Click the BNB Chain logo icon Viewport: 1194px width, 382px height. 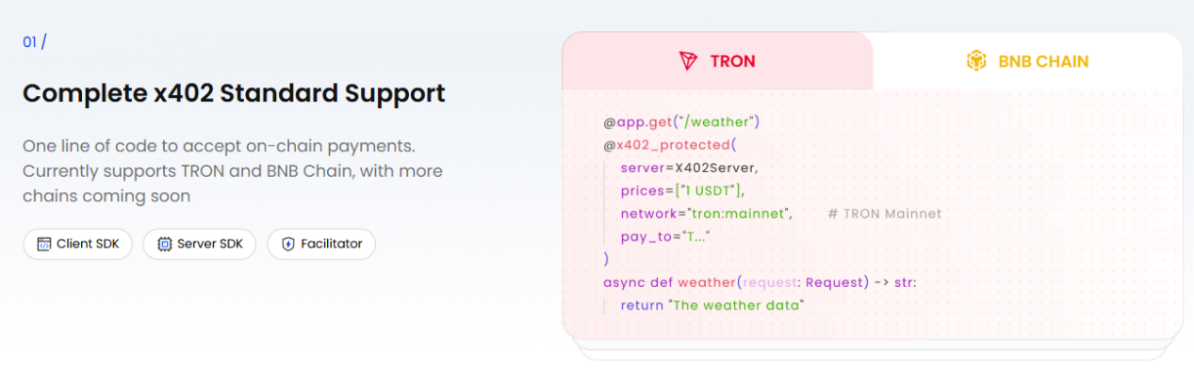pyautogui.click(x=975, y=62)
